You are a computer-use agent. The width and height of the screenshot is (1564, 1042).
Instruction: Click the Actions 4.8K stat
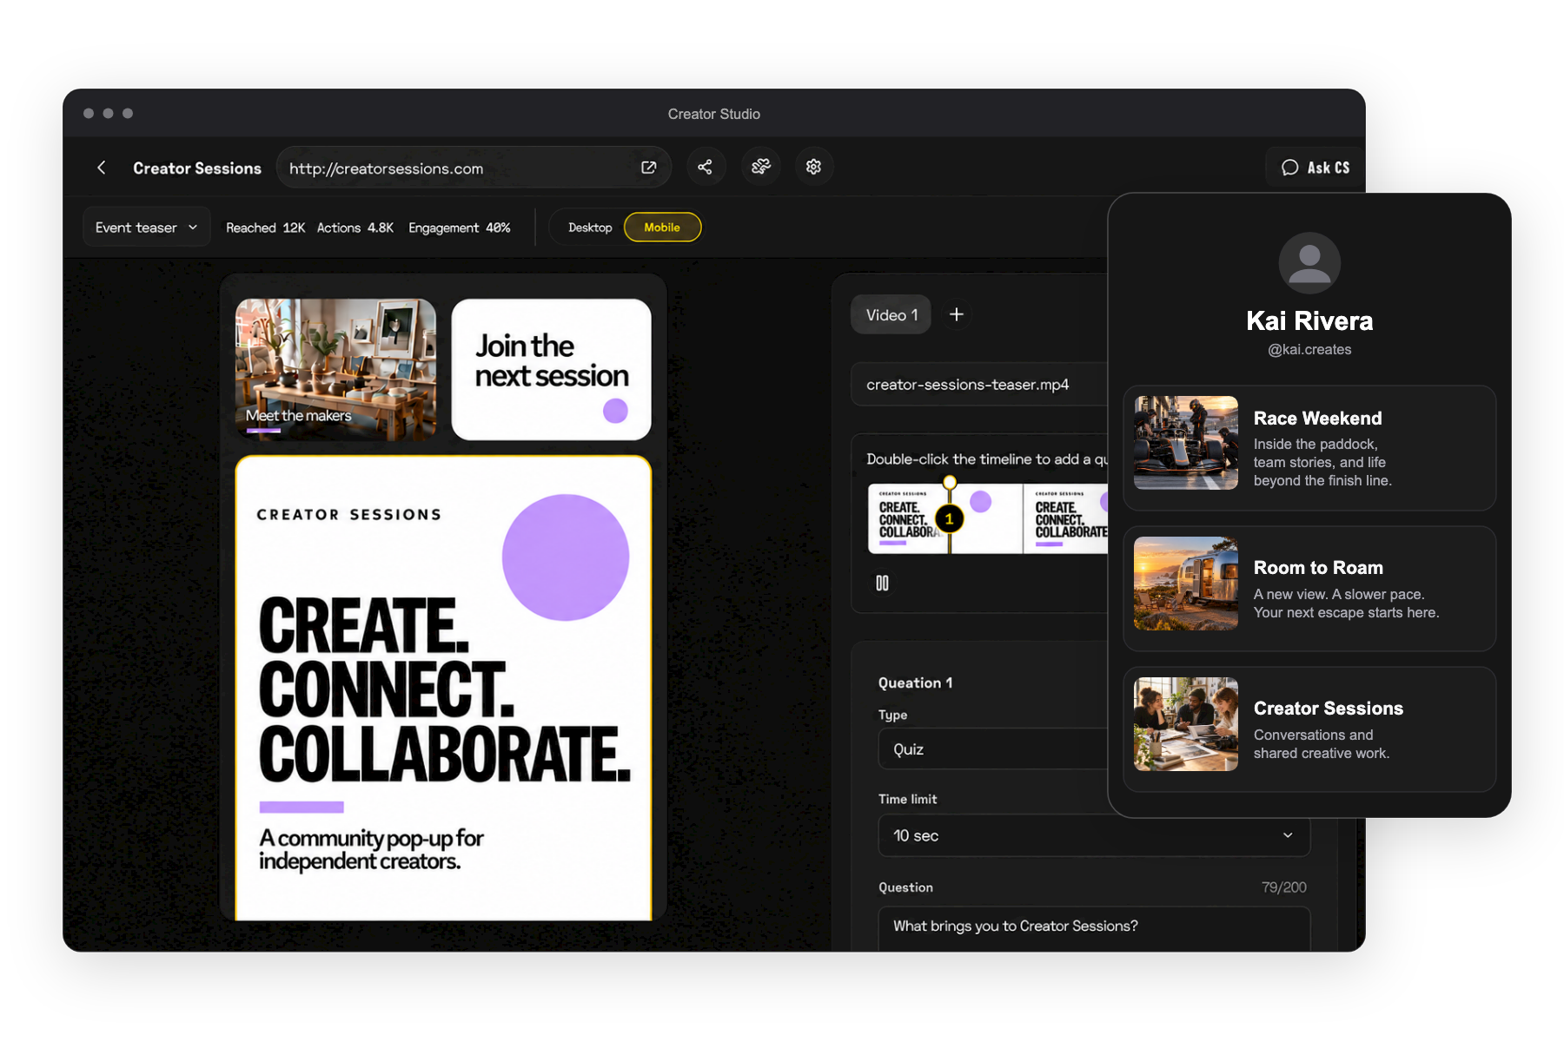(355, 228)
